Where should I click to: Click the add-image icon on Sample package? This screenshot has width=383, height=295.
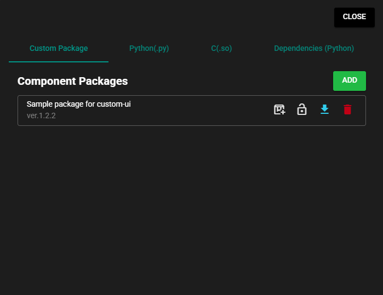279,110
